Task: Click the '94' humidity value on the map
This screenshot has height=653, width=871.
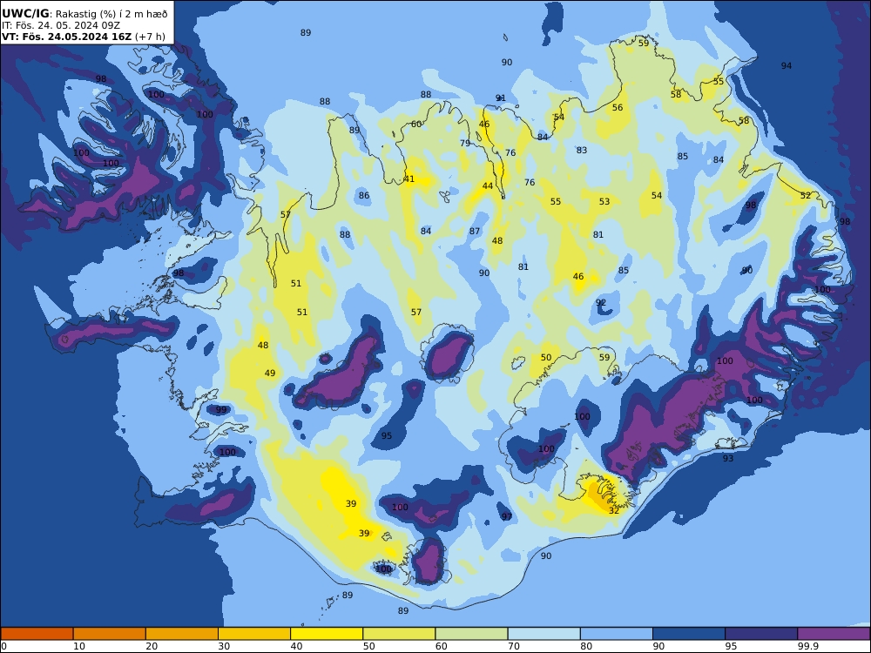Action: point(787,66)
